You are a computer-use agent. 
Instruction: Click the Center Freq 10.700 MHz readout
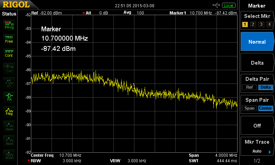56,155
